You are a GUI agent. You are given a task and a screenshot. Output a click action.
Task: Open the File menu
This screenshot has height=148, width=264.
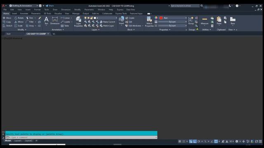pos(5,10)
